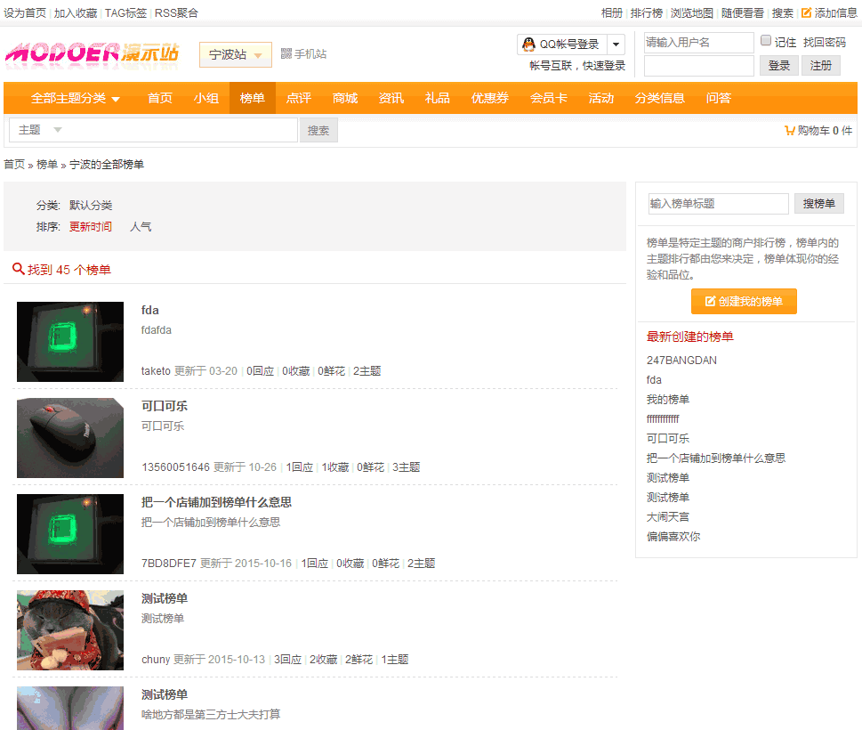The width and height of the screenshot is (862, 730).
Task: Open the shopping cart icon
Action: click(789, 131)
